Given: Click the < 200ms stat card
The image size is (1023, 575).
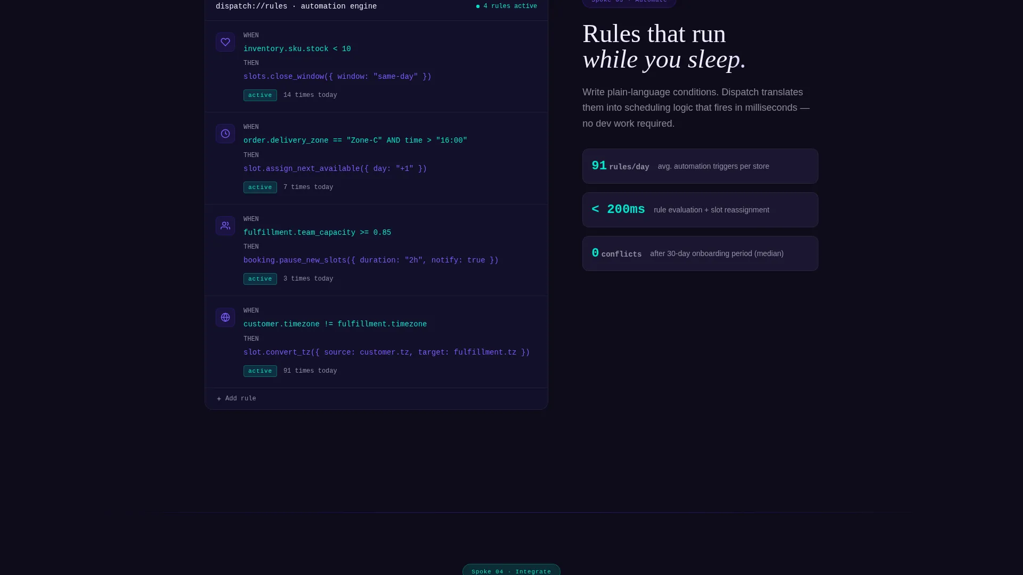Looking at the screenshot, I should pos(700,210).
